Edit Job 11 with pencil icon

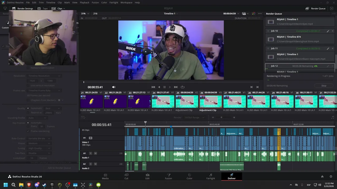coord(328,49)
